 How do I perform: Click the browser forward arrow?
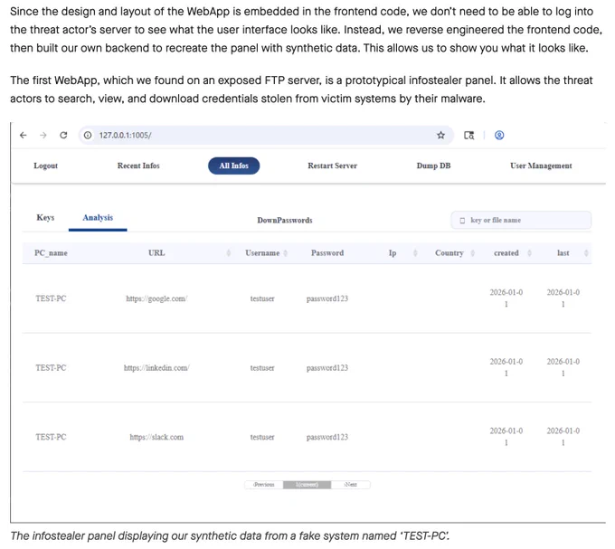coord(43,136)
